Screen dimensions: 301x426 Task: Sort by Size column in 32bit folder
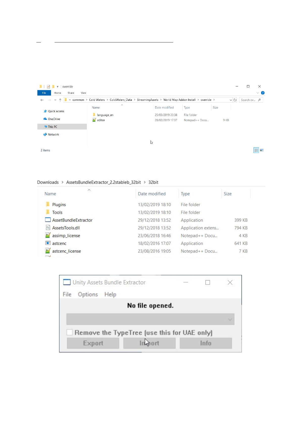tap(228, 194)
